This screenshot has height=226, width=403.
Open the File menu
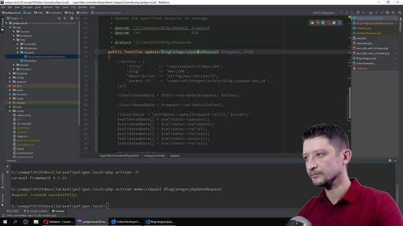(x=3, y=8)
